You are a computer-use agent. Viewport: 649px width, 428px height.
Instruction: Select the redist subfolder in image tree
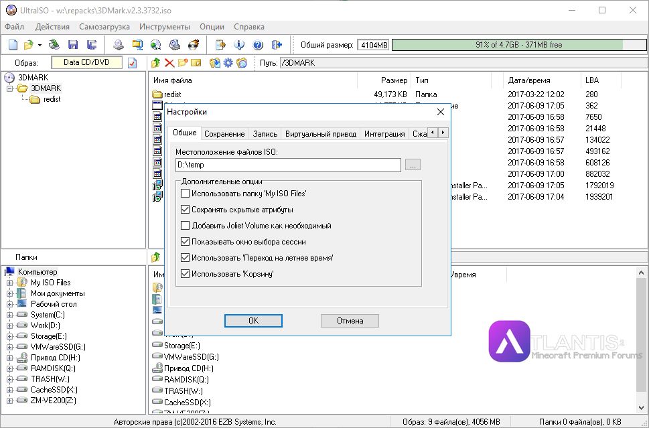point(52,99)
